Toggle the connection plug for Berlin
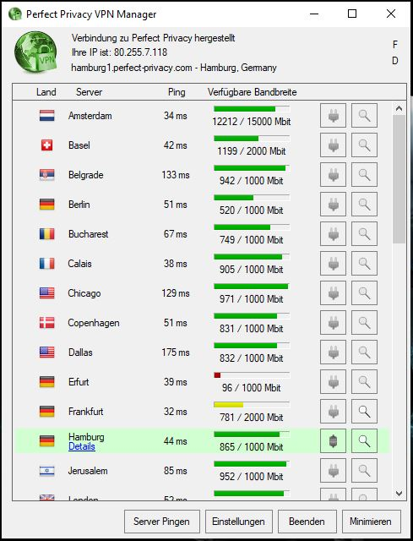Image resolution: width=413 pixels, height=541 pixels. click(333, 205)
